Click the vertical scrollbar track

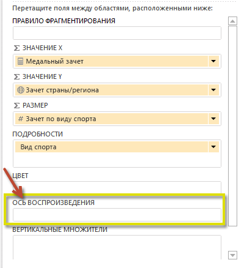[232, 126]
